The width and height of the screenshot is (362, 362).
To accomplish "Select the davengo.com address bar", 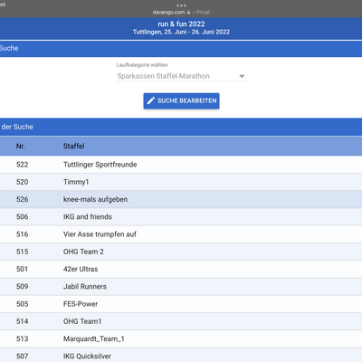I will click(181, 13).
